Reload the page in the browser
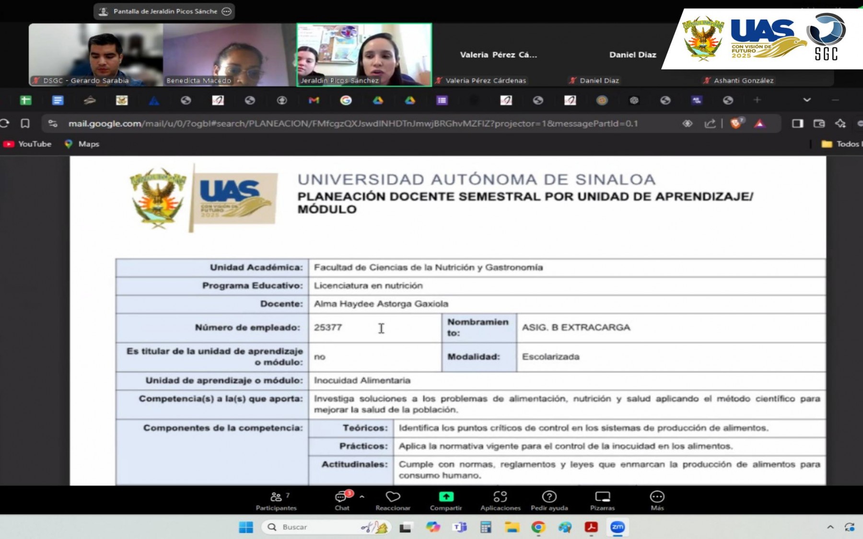The width and height of the screenshot is (863, 539). tap(4, 124)
